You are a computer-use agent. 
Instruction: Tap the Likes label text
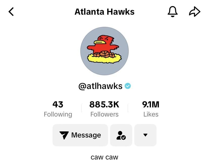point(151,114)
